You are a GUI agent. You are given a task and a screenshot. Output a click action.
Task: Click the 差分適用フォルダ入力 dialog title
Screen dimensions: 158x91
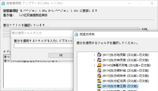click(x=27, y=33)
